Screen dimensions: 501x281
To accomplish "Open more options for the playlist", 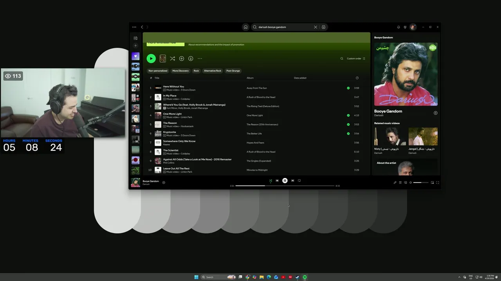I will tap(200, 59).
